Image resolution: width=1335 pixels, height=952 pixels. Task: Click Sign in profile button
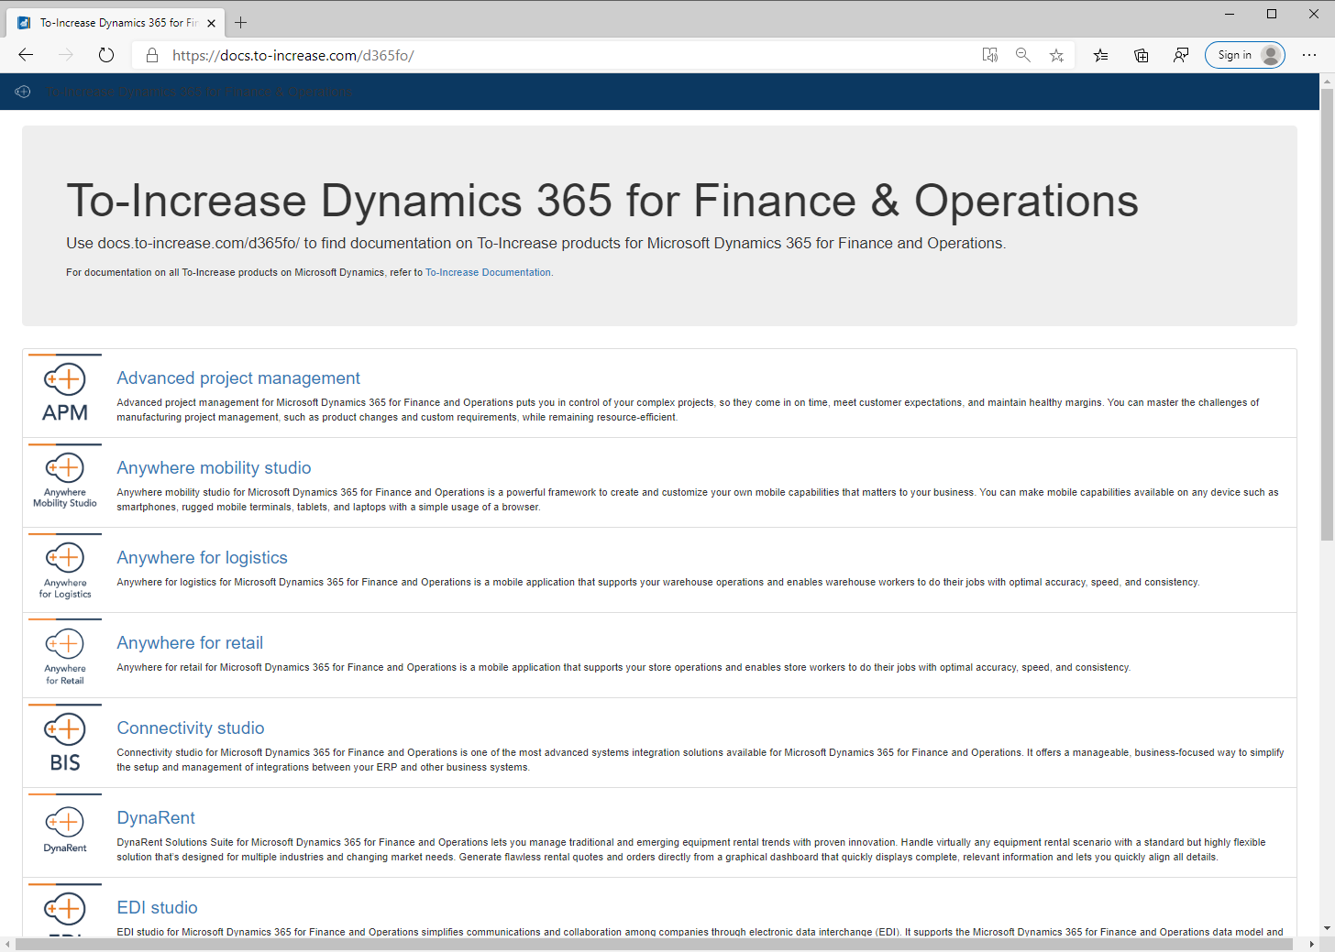coord(1245,55)
